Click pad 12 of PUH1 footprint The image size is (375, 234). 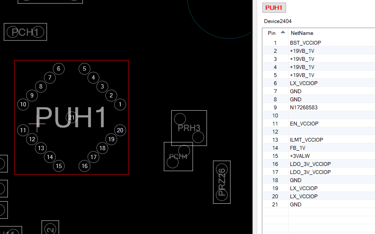point(32,139)
